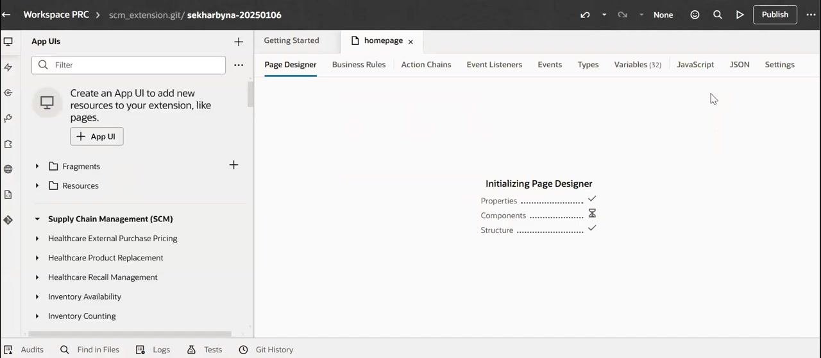This screenshot has width=821, height=358.
Task: Open the Variables (32) tab
Action: (638, 64)
